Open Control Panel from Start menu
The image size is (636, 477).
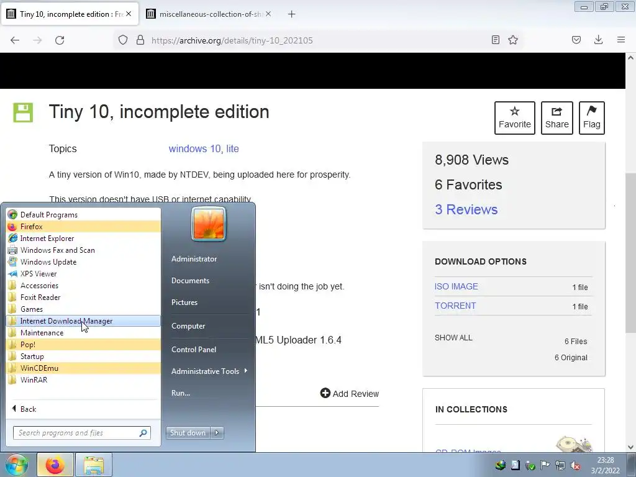[x=194, y=350]
